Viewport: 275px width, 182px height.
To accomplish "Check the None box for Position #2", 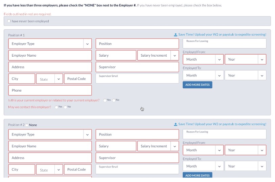I will click(x=27, y=125).
